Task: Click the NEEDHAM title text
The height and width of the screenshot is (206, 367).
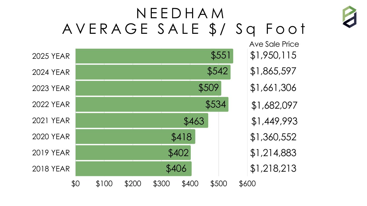Action: pyautogui.click(x=180, y=13)
